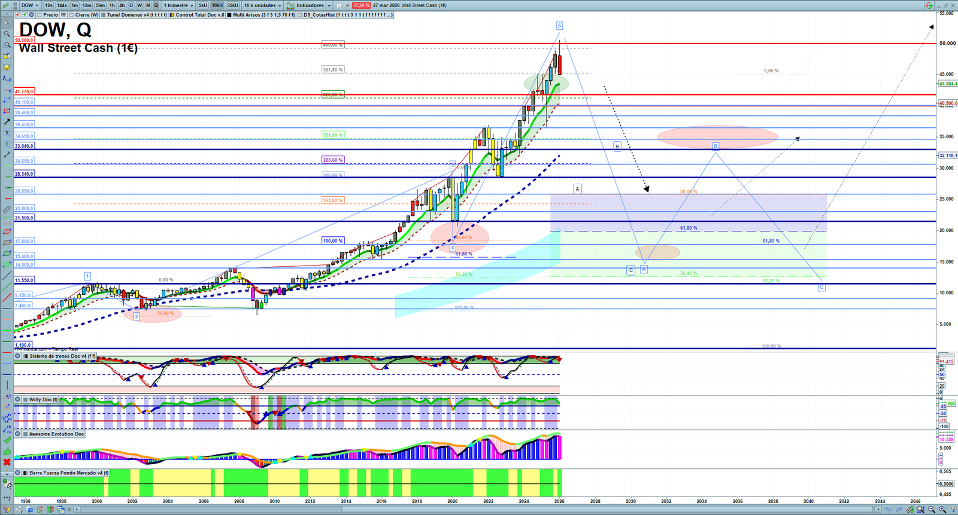
Task: Click the Control Total Doc multicolor swatch
Action: click(172, 15)
